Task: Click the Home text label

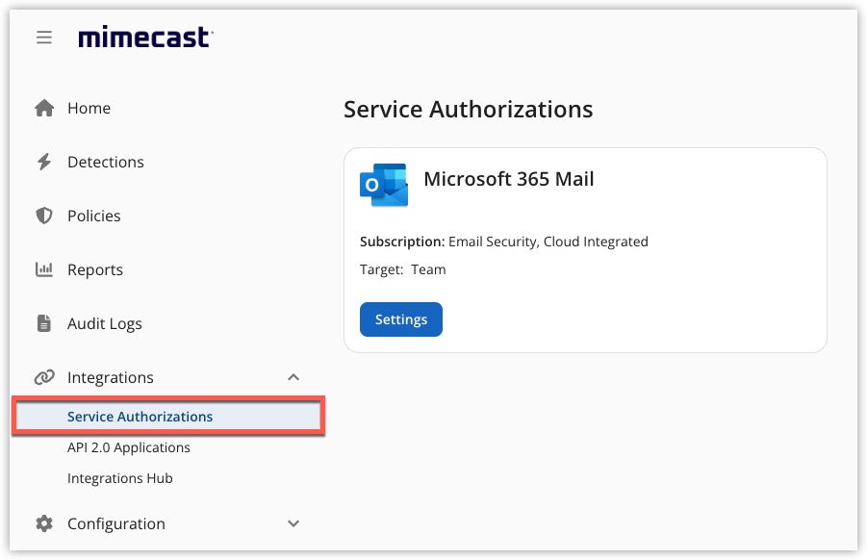Action: [x=89, y=109]
